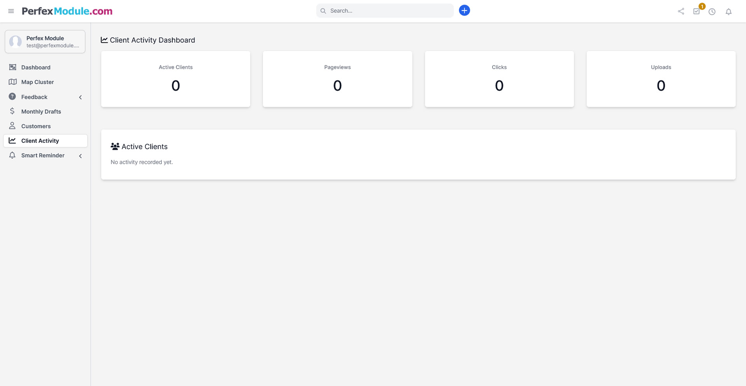Screen dimensions: 746x386
Task: Click the Monthly Drafts dollar icon
Action: 12,111
